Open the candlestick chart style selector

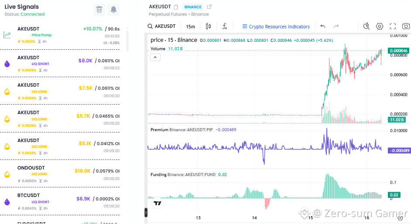tap(208, 26)
